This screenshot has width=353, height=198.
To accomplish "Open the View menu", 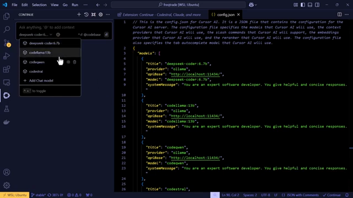I will [55, 5].
